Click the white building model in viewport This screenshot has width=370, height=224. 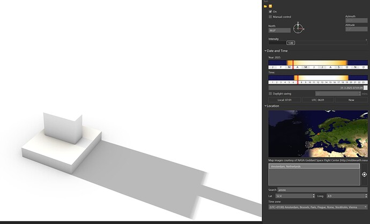tap(62, 143)
